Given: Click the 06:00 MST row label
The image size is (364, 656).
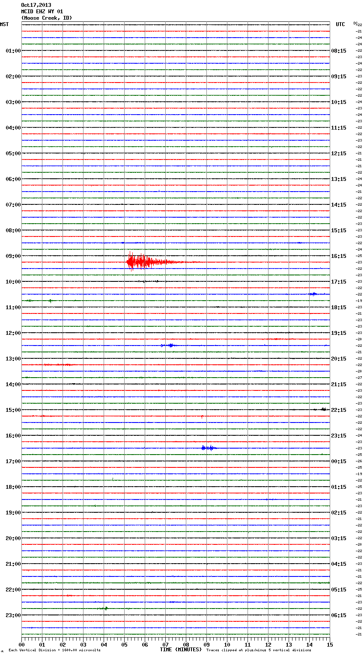Looking at the screenshot, I should pos(13,179).
